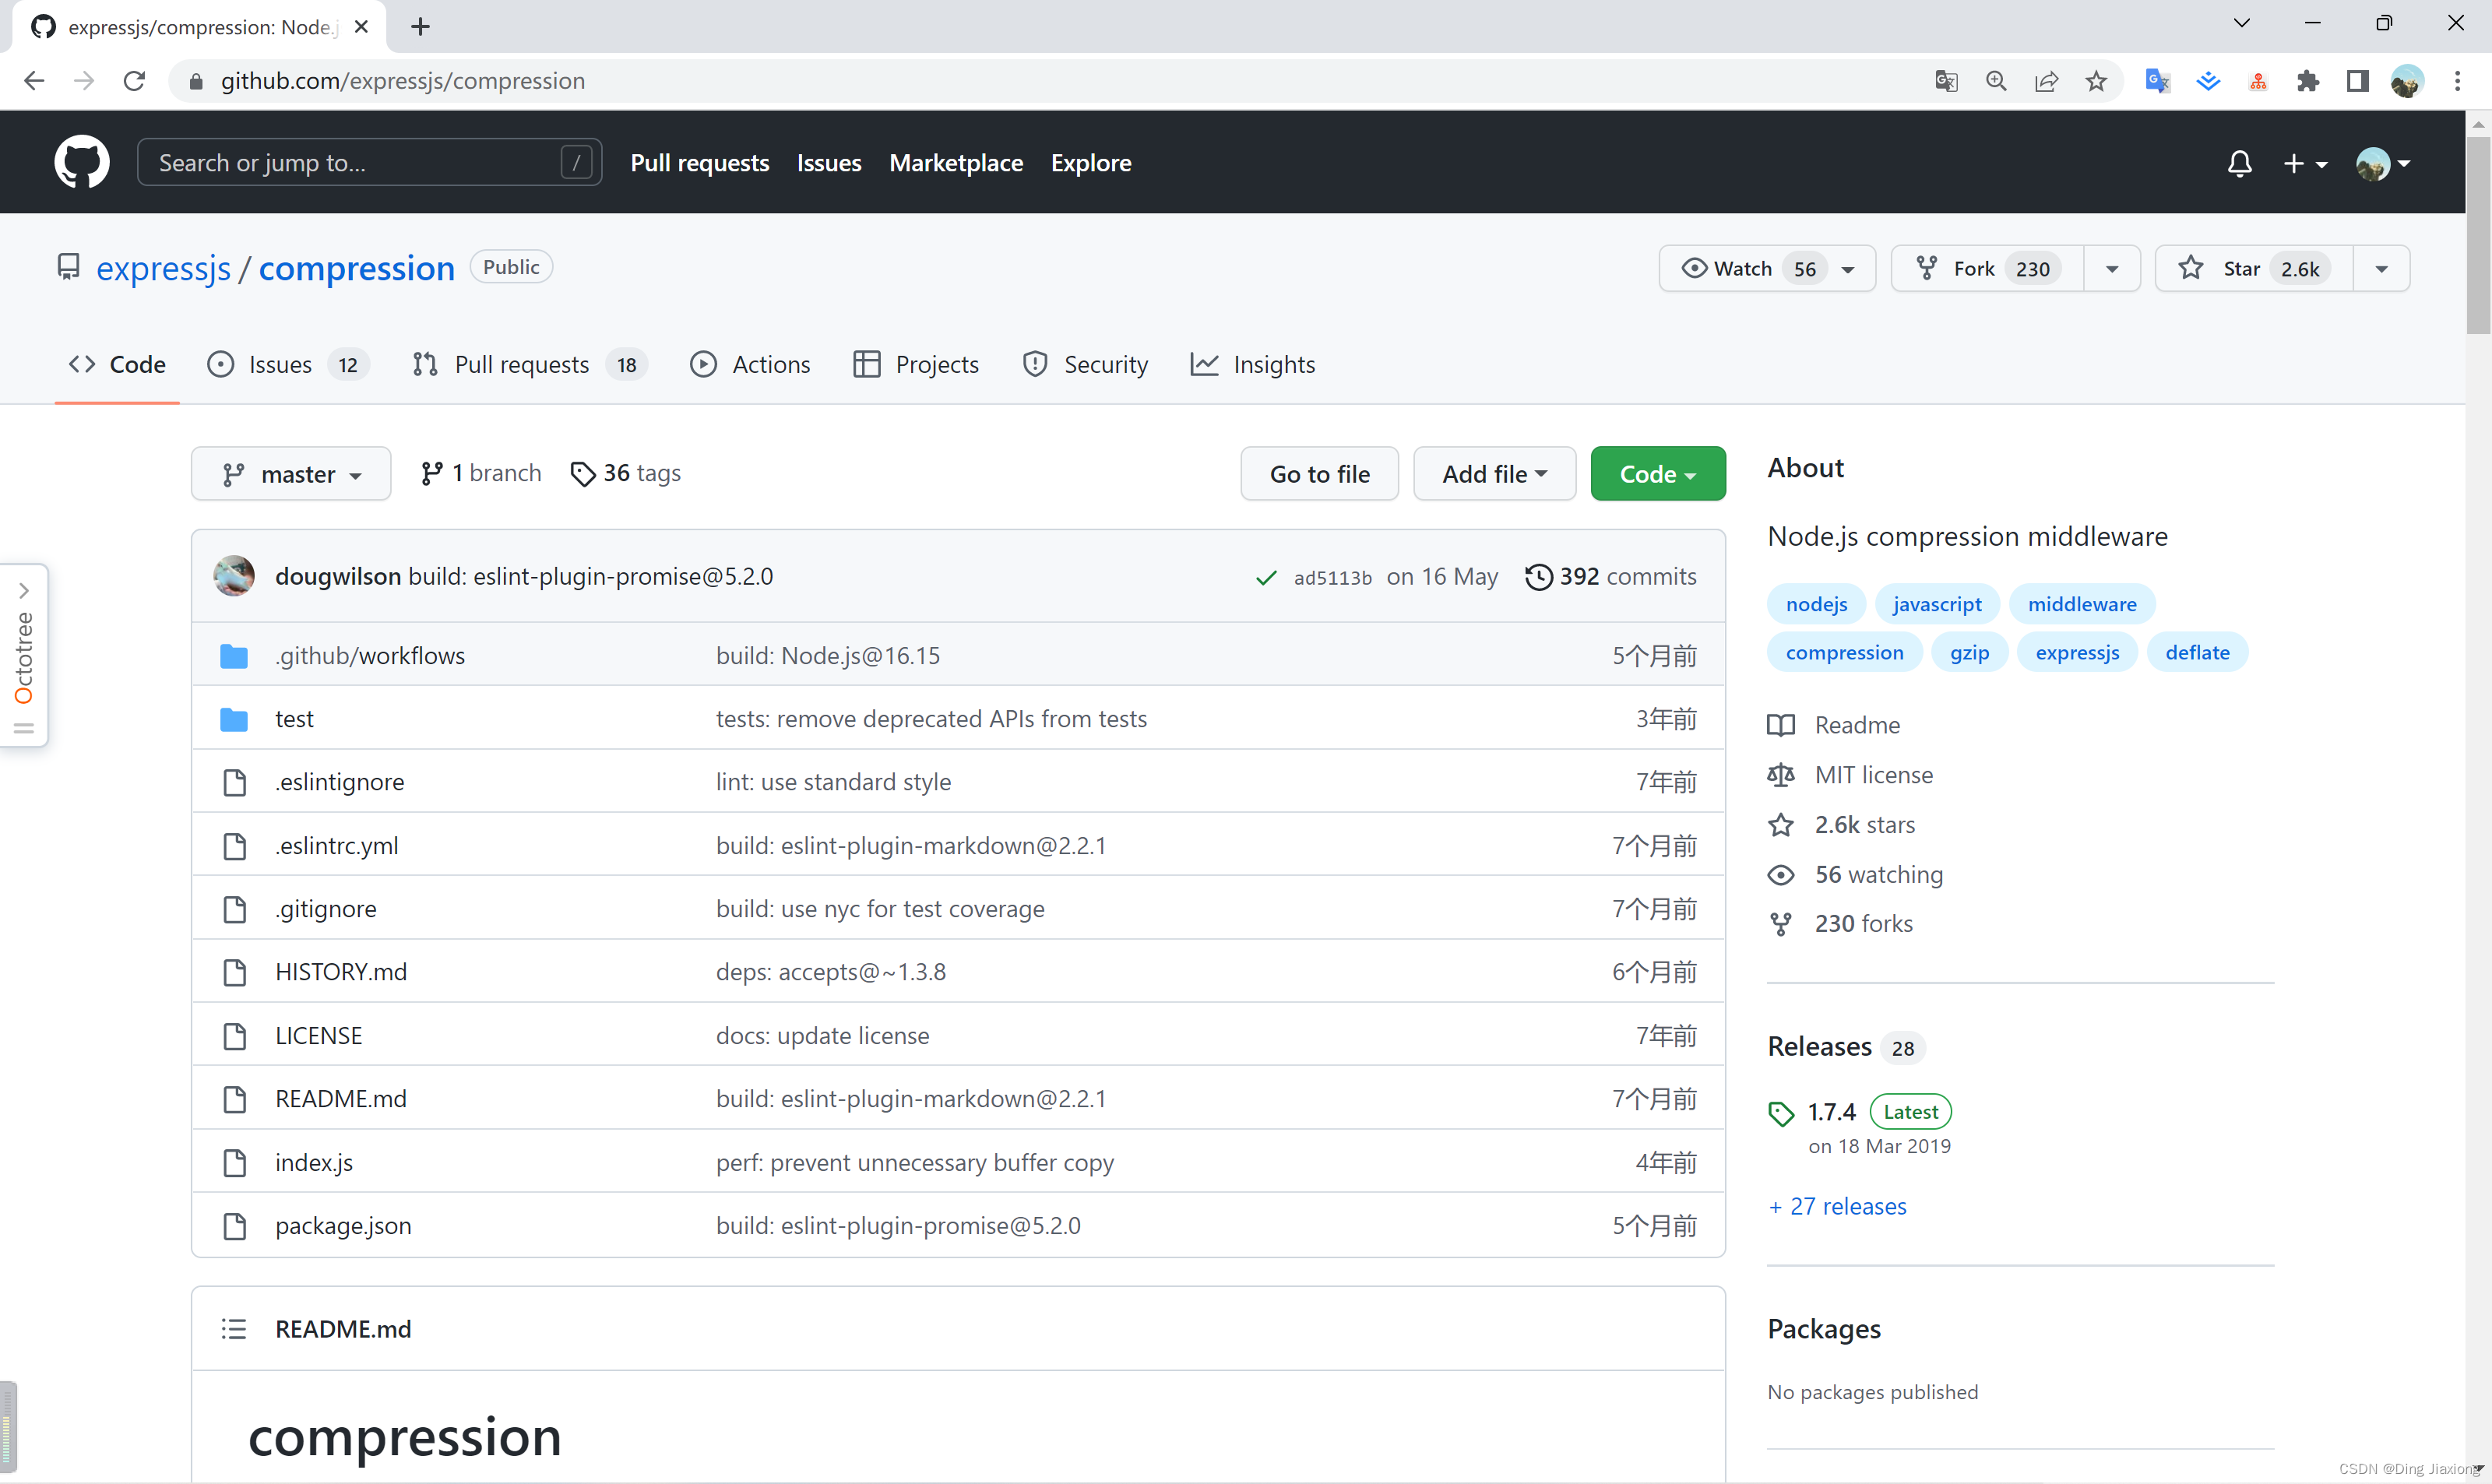Viewport: 2492px width, 1484px height.
Task: Focus the Search or jump to field
Action: click(369, 162)
